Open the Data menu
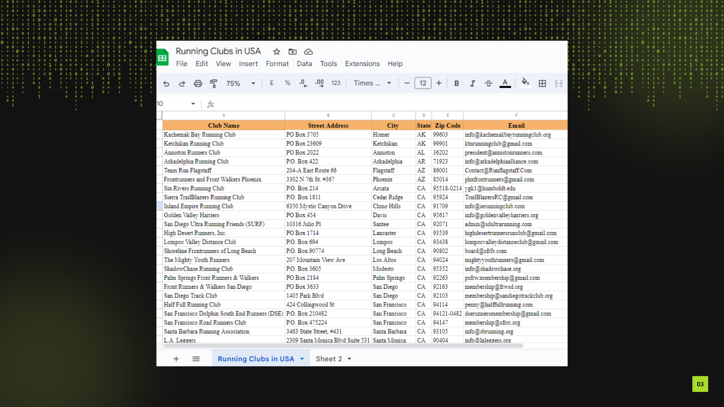This screenshot has width=724, height=407. coord(304,64)
